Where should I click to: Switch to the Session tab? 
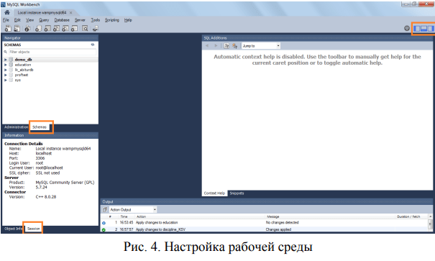click(x=33, y=229)
